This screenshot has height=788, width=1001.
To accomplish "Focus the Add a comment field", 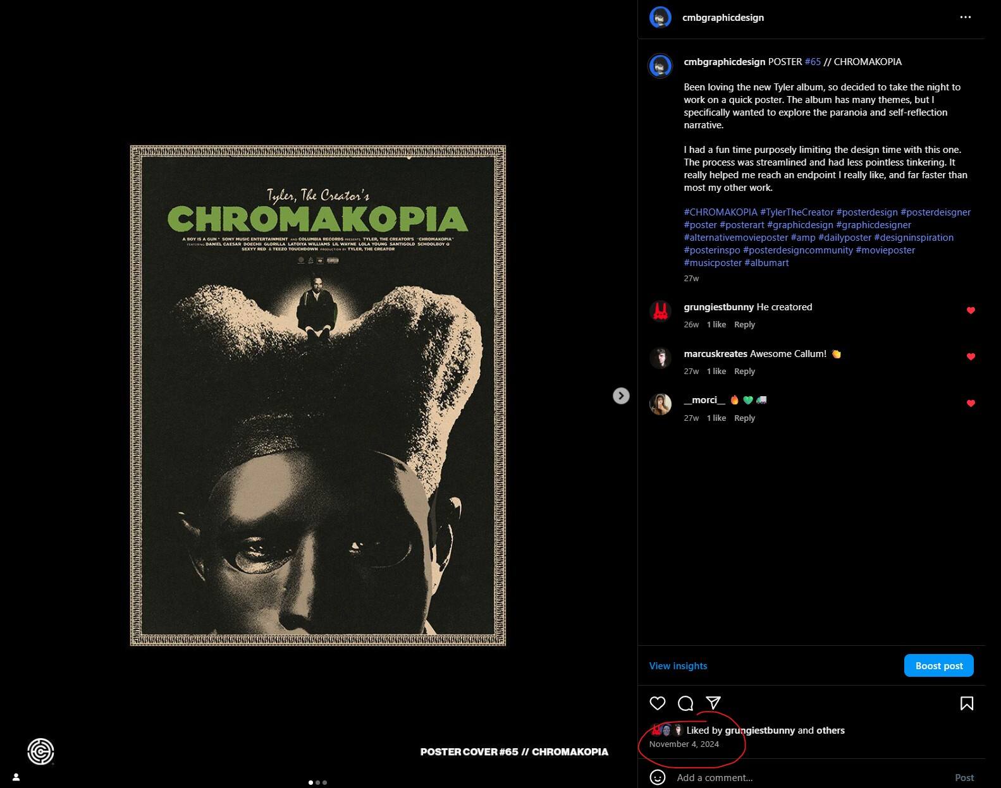I will pyautogui.click(x=809, y=777).
